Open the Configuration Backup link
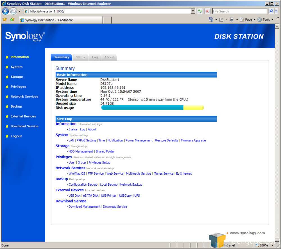281x249 pixels. coord(83,184)
